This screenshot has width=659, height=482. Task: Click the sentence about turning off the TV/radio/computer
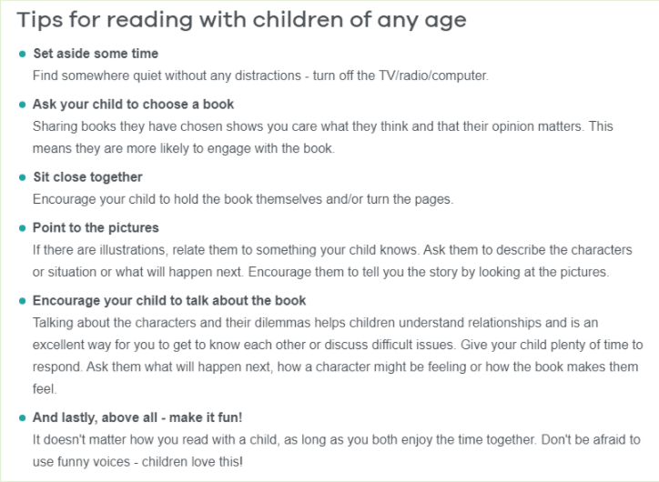(x=260, y=75)
